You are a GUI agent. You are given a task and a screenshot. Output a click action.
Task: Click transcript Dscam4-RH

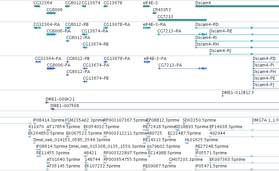207,44
